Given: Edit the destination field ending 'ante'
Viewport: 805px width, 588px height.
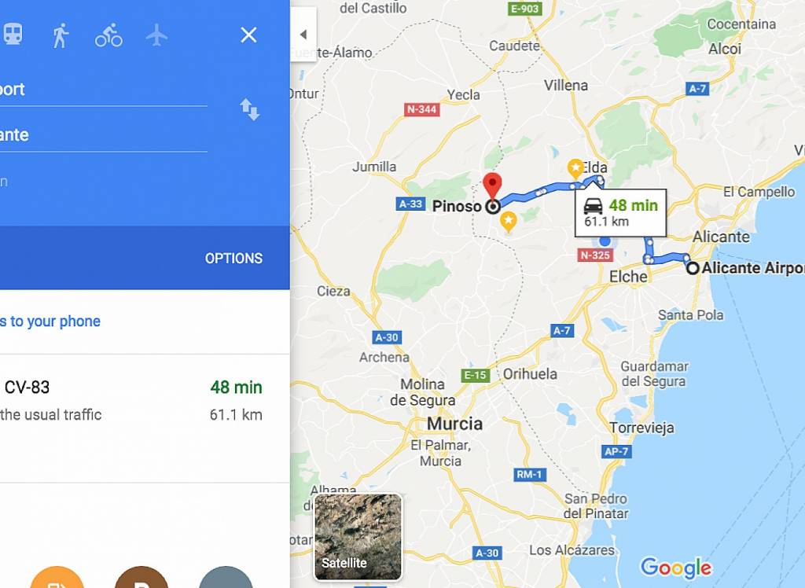Looking at the screenshot, I should (104, 135).
